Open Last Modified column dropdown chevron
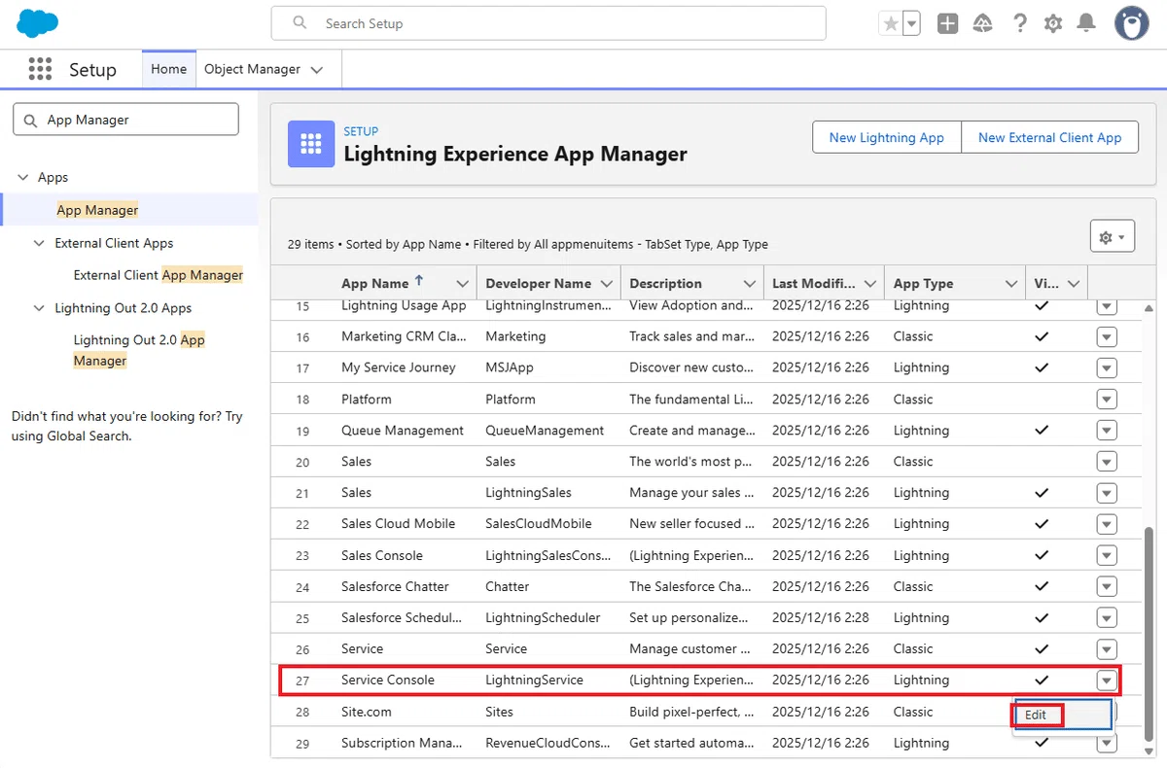This screenshot has height=768, width=1167. 870,284
